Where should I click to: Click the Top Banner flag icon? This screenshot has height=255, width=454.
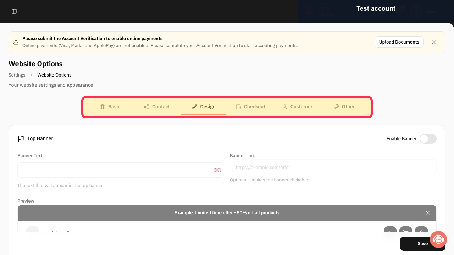click(21, 138)
